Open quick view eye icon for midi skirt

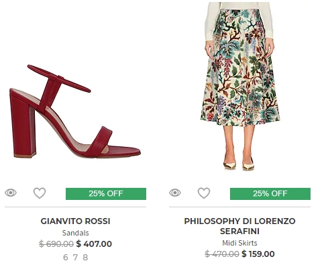(x=175, y=193)
